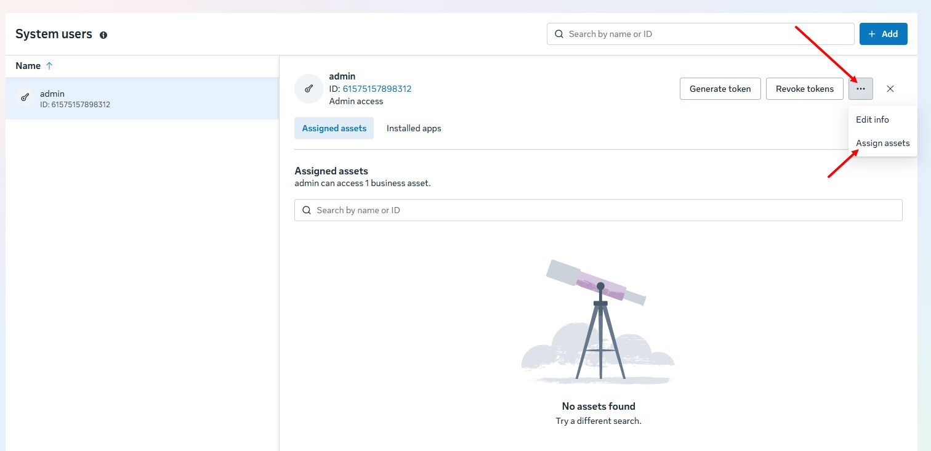Close the admin details panel with the X

tap(890, 89)
